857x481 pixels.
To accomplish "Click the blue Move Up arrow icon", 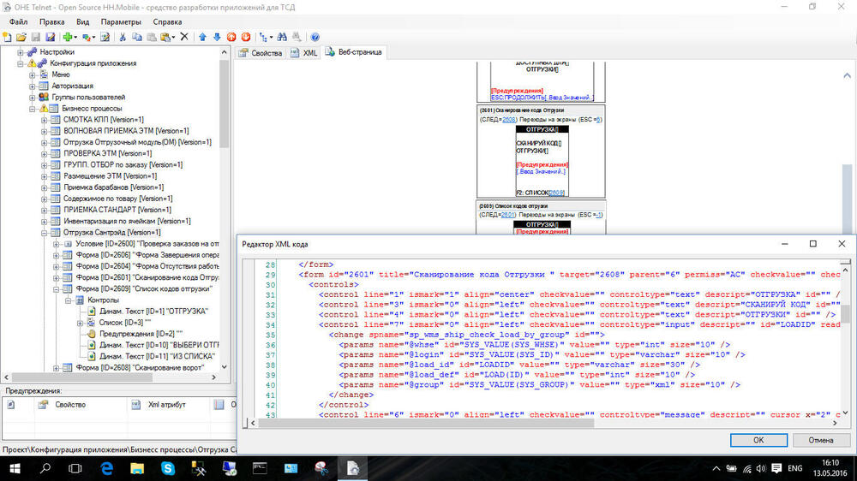I will click(203, 37).
